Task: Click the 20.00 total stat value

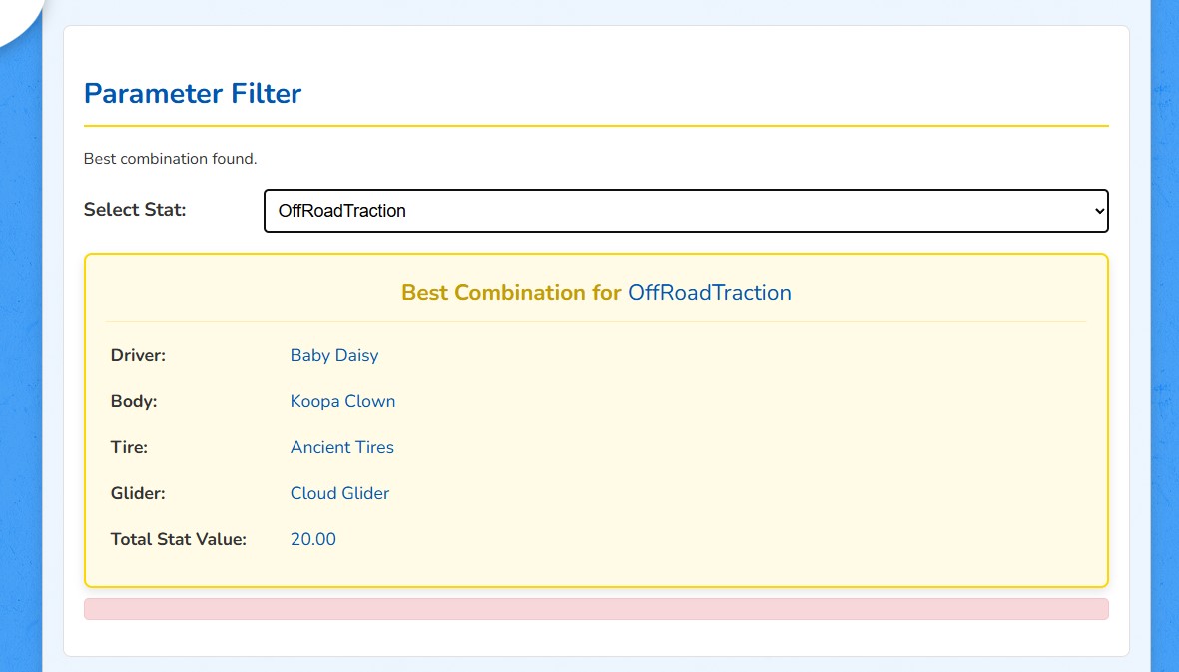Action: click(312, 539)
